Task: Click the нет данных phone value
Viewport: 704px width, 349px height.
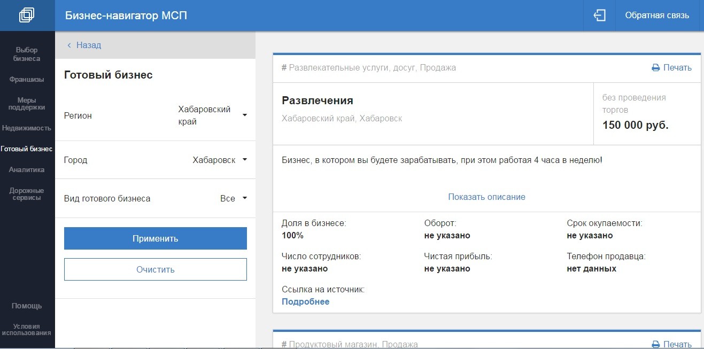Action: click(591, 269)
